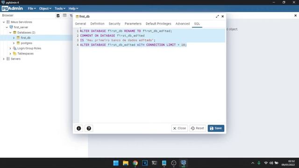Click the pgAdmin elephant icon on taskbar

click(x=183, y=163)
